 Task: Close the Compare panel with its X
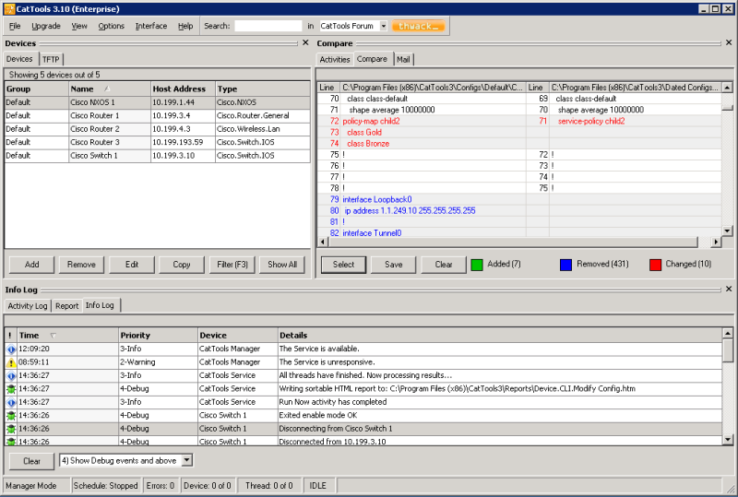(x=729, y=42)
